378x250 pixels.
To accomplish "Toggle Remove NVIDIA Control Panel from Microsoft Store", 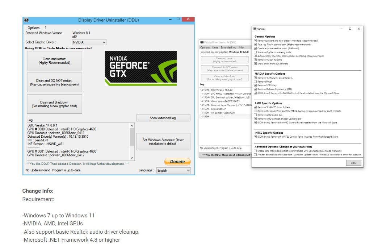I will coord(255,93).
